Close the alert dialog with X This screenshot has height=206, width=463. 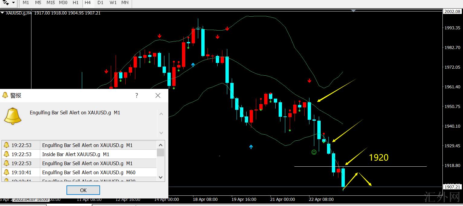[158, 96]
